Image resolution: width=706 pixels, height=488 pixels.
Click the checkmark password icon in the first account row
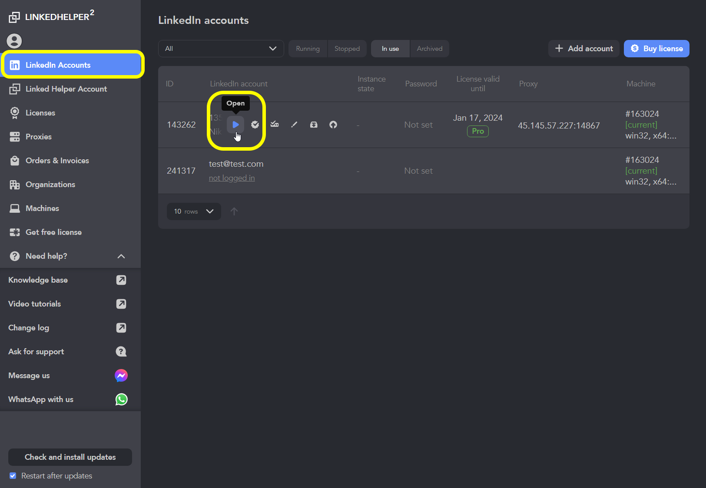coord(275,125)
